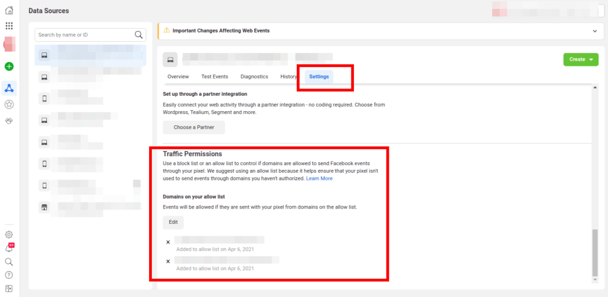This screenshot has height=297, width=608.
Task: Click the scrollbar up arrow
Action: point(595,87)
